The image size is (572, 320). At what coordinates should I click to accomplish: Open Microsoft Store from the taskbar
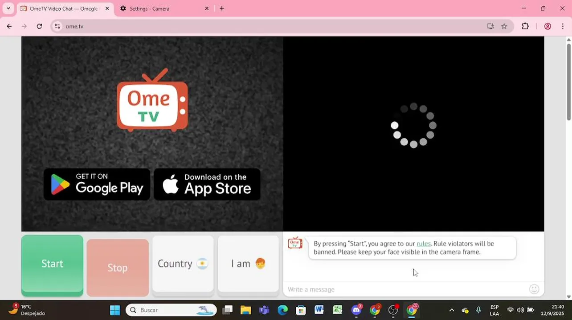coord(301,310)
